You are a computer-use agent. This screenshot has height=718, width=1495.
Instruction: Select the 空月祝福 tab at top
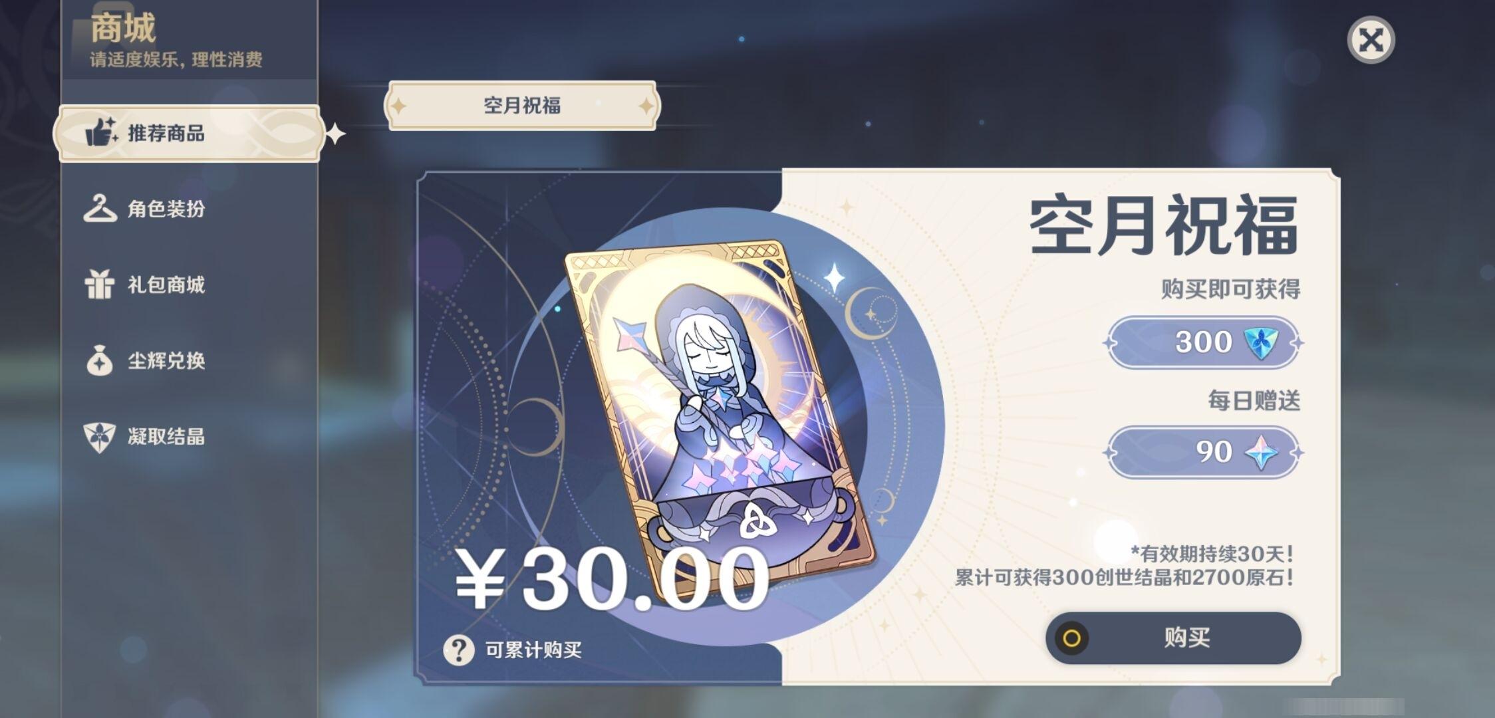click(x=522, y=105)
